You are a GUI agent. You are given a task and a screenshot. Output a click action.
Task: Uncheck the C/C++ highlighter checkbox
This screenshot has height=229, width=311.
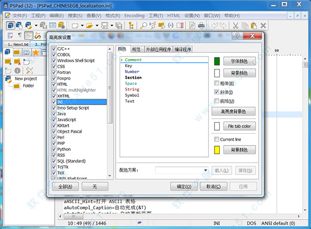(x=54, y=49)
